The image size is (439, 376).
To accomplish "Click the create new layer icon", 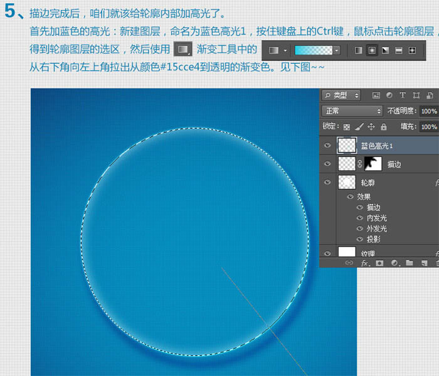I will pyautogui.click(x=424, y=263).
